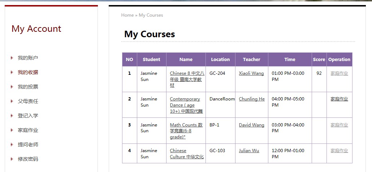Click the Name column header
This screenshot has height=172, width=372.
click(186, 60)
